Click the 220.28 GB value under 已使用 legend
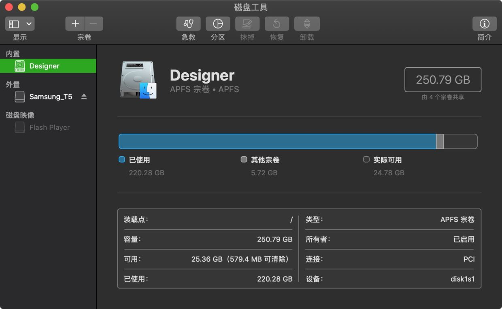The height and width of the screenshot is (309, 502). 147,173
